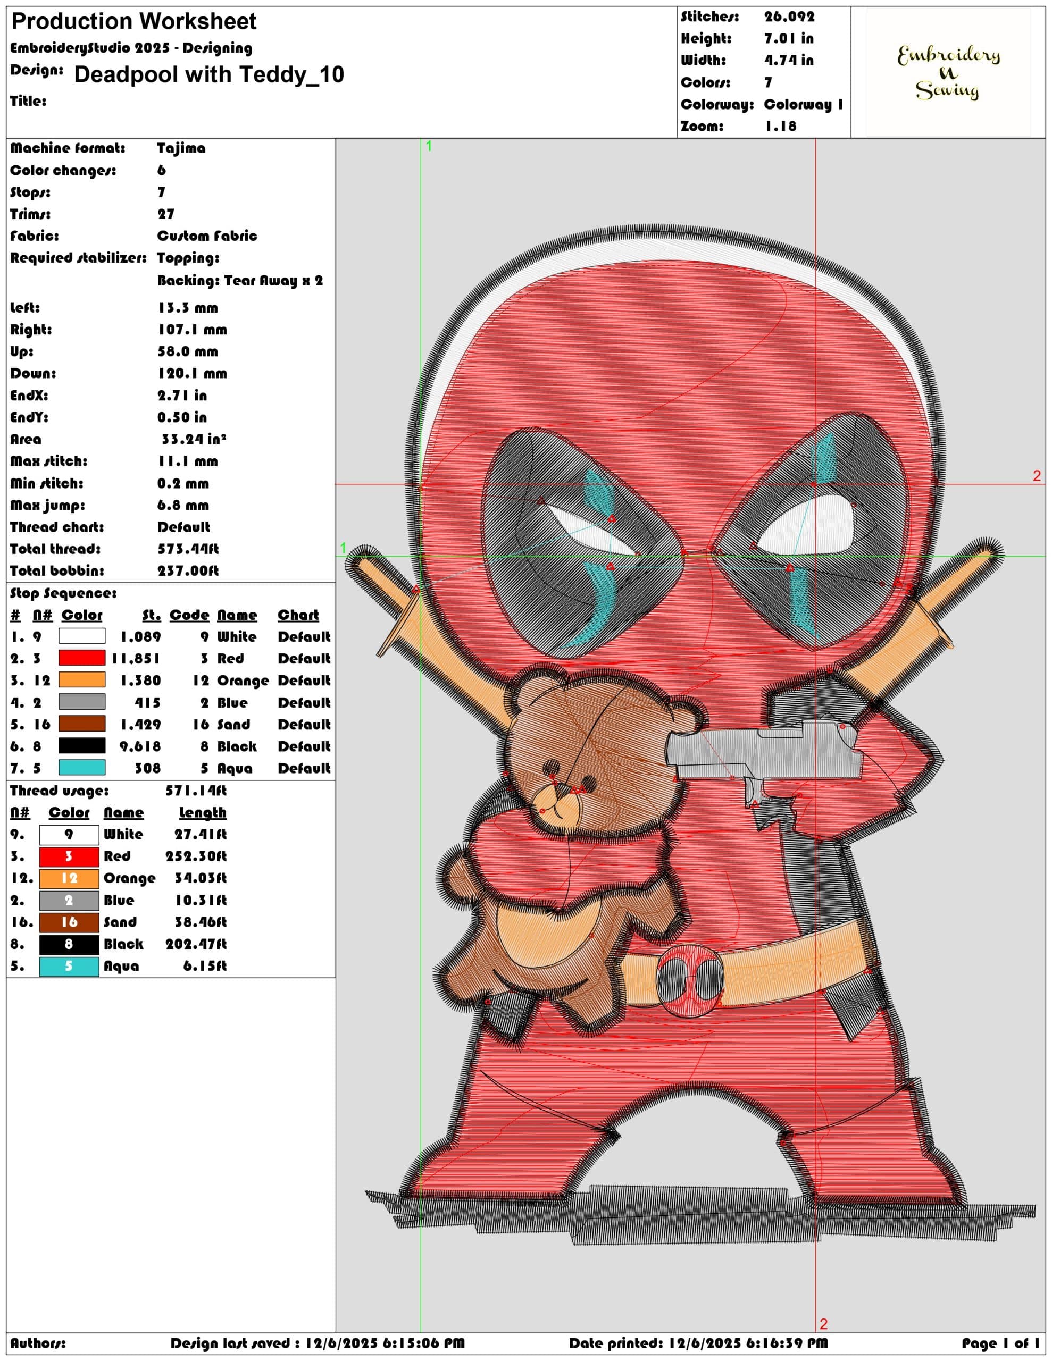
Task: Click black swatch in Stop Sequence row 6
Action: tap(82, 746)
